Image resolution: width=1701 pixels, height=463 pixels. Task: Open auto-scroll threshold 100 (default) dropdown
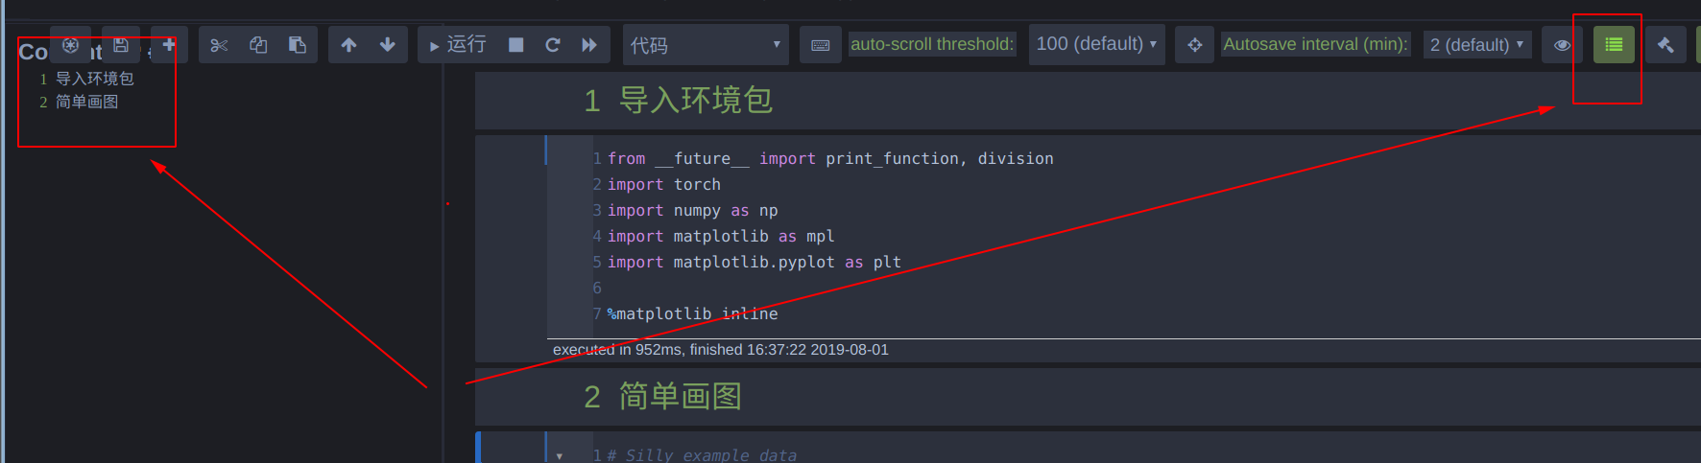pos(1096,44)
